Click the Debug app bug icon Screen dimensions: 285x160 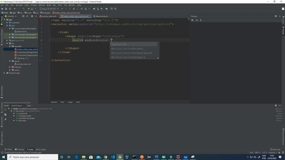pos(74,9)
